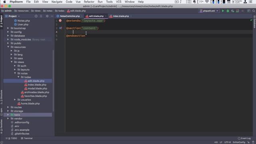Viewport: 256px width, 144px height.
Task: Toggle tool window quick access icon
Action: coord(2,142)
